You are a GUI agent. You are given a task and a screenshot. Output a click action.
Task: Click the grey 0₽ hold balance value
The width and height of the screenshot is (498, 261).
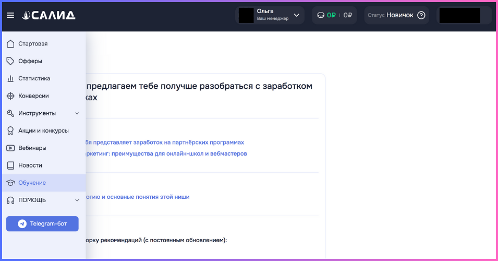[347, 15]
